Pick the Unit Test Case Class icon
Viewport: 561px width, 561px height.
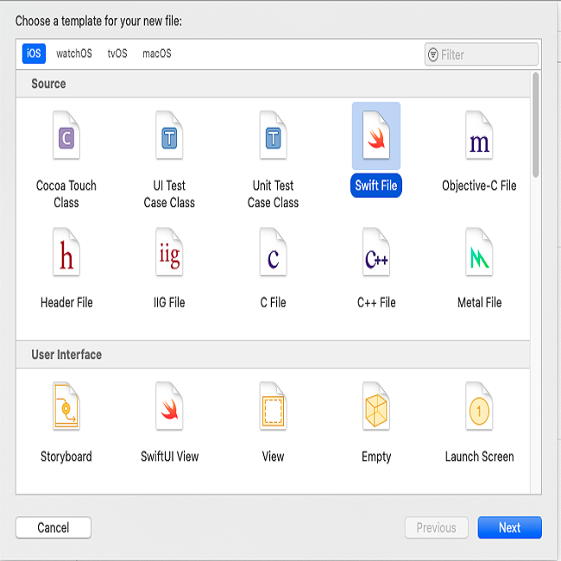tap(273, 136)
